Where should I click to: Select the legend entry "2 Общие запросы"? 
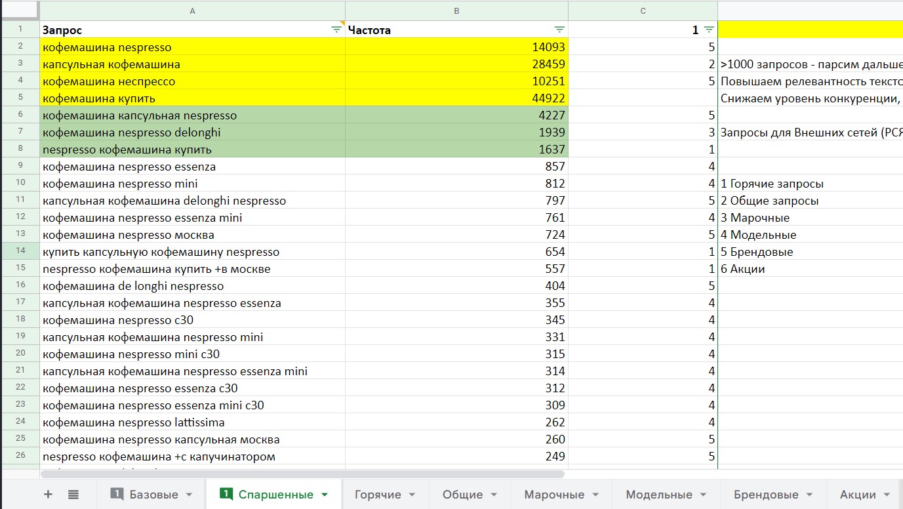coord(770,201)
